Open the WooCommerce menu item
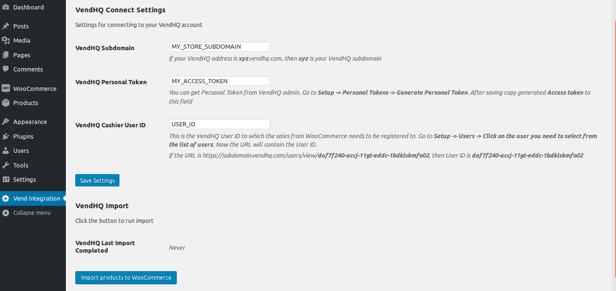Image resolution: width=616 pixels, height=291 pixels. [35, 88]
